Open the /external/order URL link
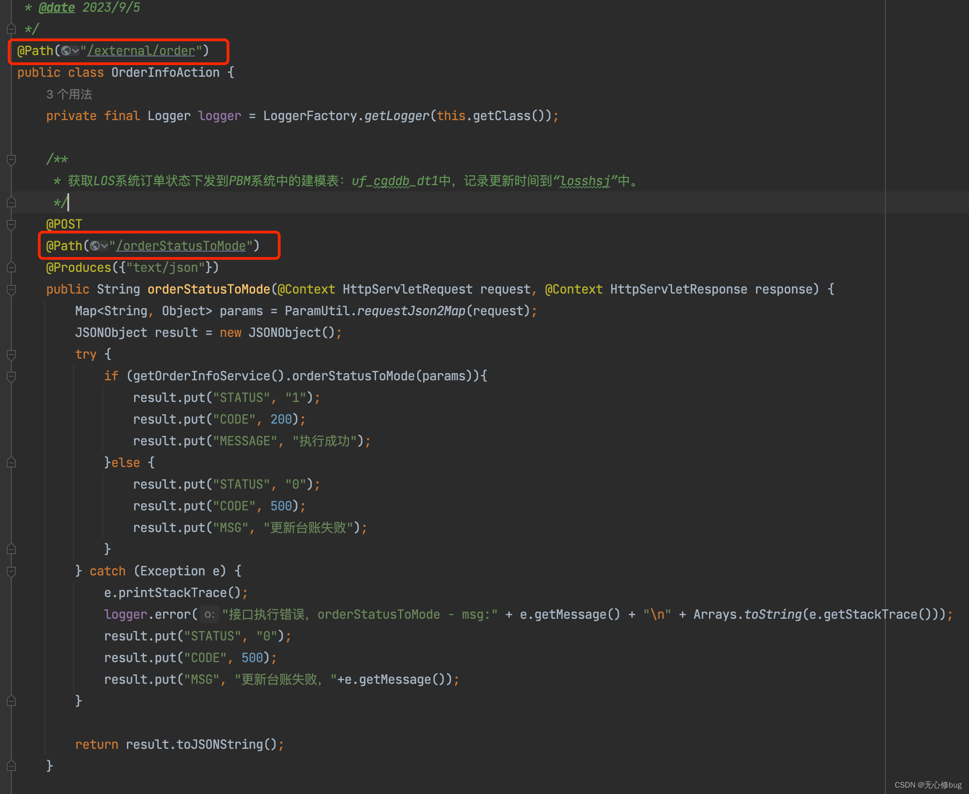This screenshot has height=794, width=969. 141,51
